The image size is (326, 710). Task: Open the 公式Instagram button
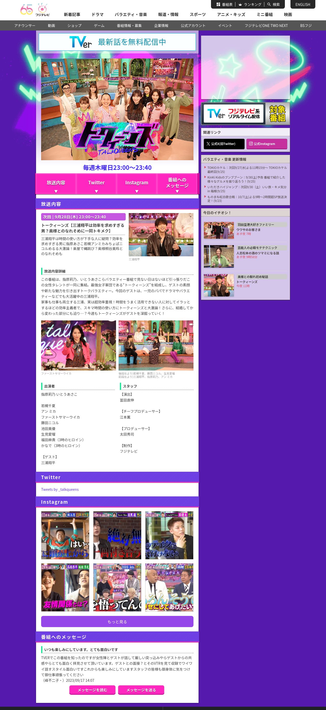(267, 144)
